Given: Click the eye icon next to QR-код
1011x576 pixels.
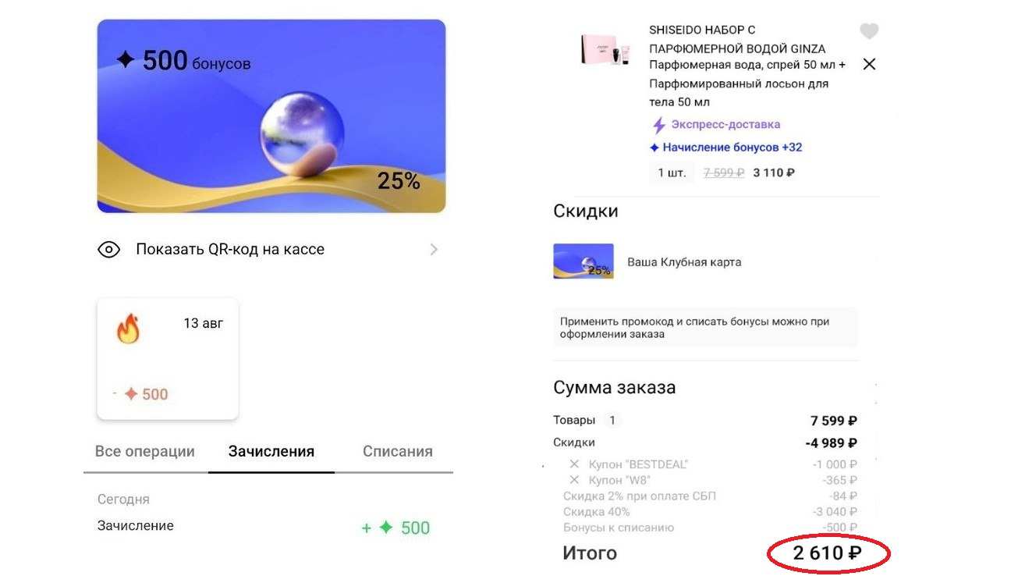Looking at the screenshot, I should (108, 250).
